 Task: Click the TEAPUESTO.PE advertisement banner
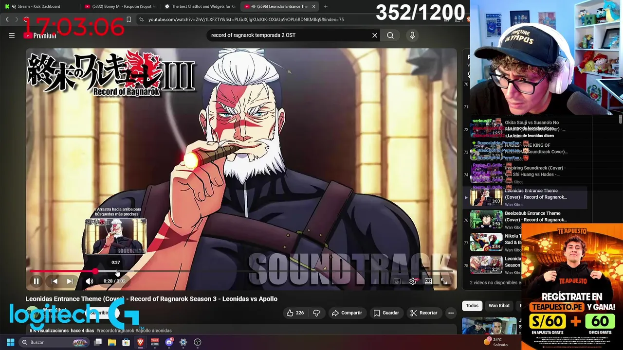click(x=572, y=287)
